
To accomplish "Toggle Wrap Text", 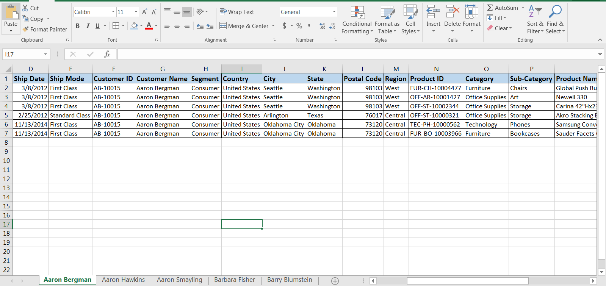I will point(236,12).
